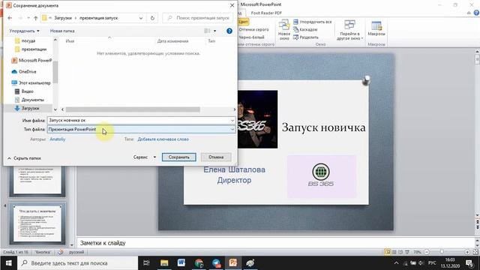This screenshot has width=480, height=270.
Task: Go back in the save dialog navigation
Action: [x=10, y=18]
